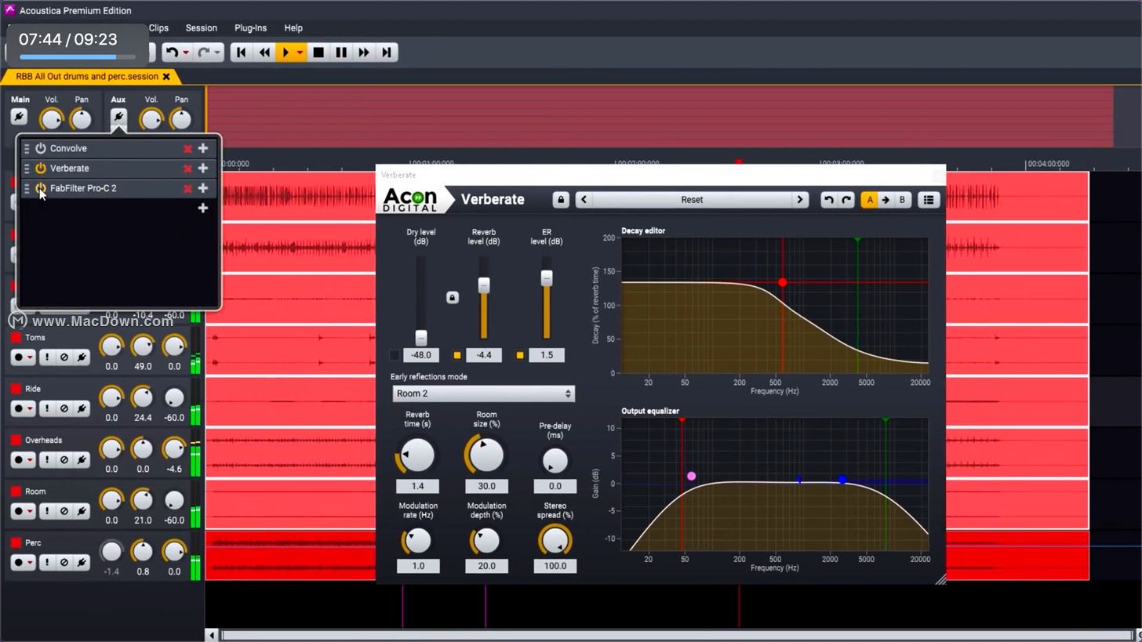
Task: Open the Redo history dropdown arrow
Action: tap(217, 53)
